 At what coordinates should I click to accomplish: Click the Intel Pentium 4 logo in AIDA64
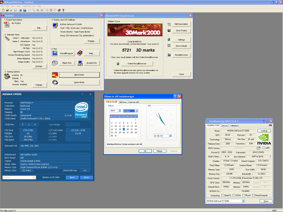pyautogui.click(x=81, y=110)
